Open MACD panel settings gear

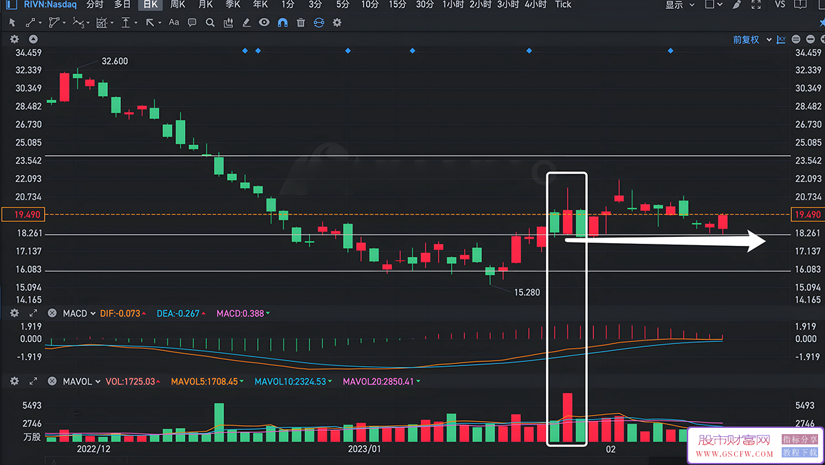click(x=14, y=313)
